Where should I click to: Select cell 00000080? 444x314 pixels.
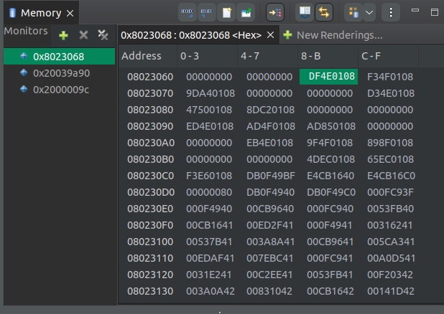[209, 192]
